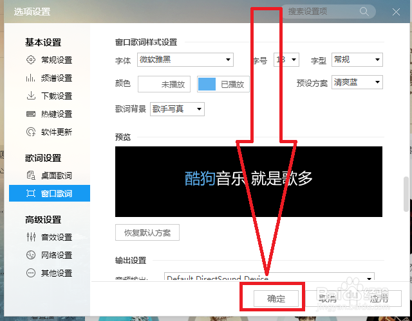The height and width of the screenshot is (321, 412).
Task: Expand the 字体 font dropdown
Action: click(185, 60)
